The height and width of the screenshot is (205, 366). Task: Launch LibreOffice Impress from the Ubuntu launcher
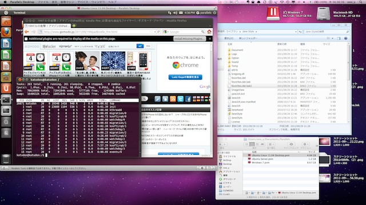6,66
